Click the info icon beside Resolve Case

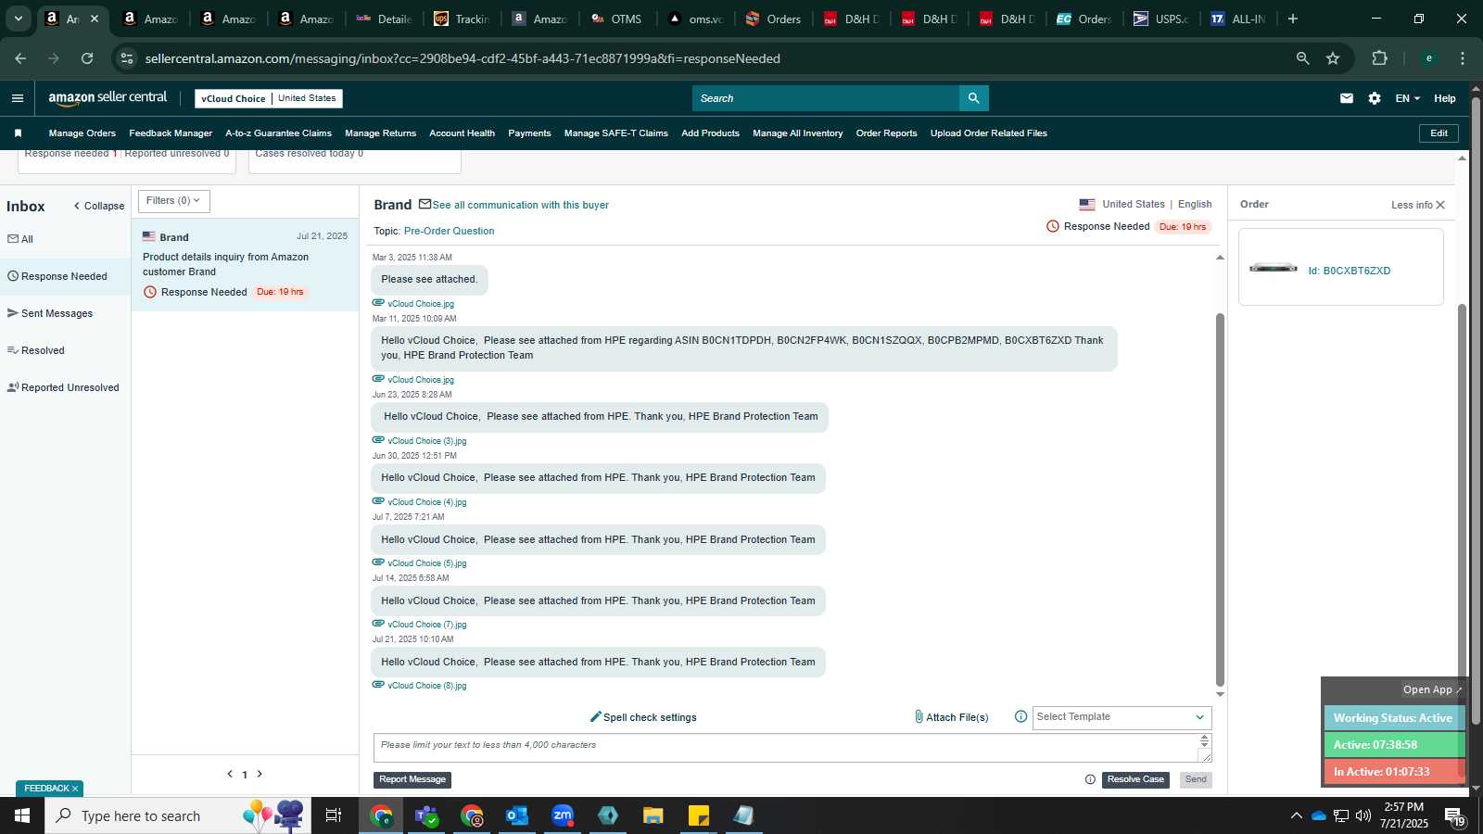(x=1090, y=779)
